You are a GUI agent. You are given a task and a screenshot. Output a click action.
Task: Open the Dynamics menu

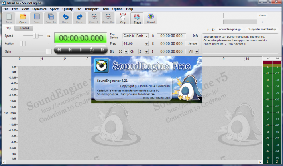pyautogui.click(x=39, y=9)
